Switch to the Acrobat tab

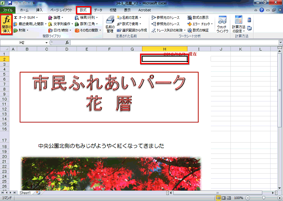coord(145,10)
